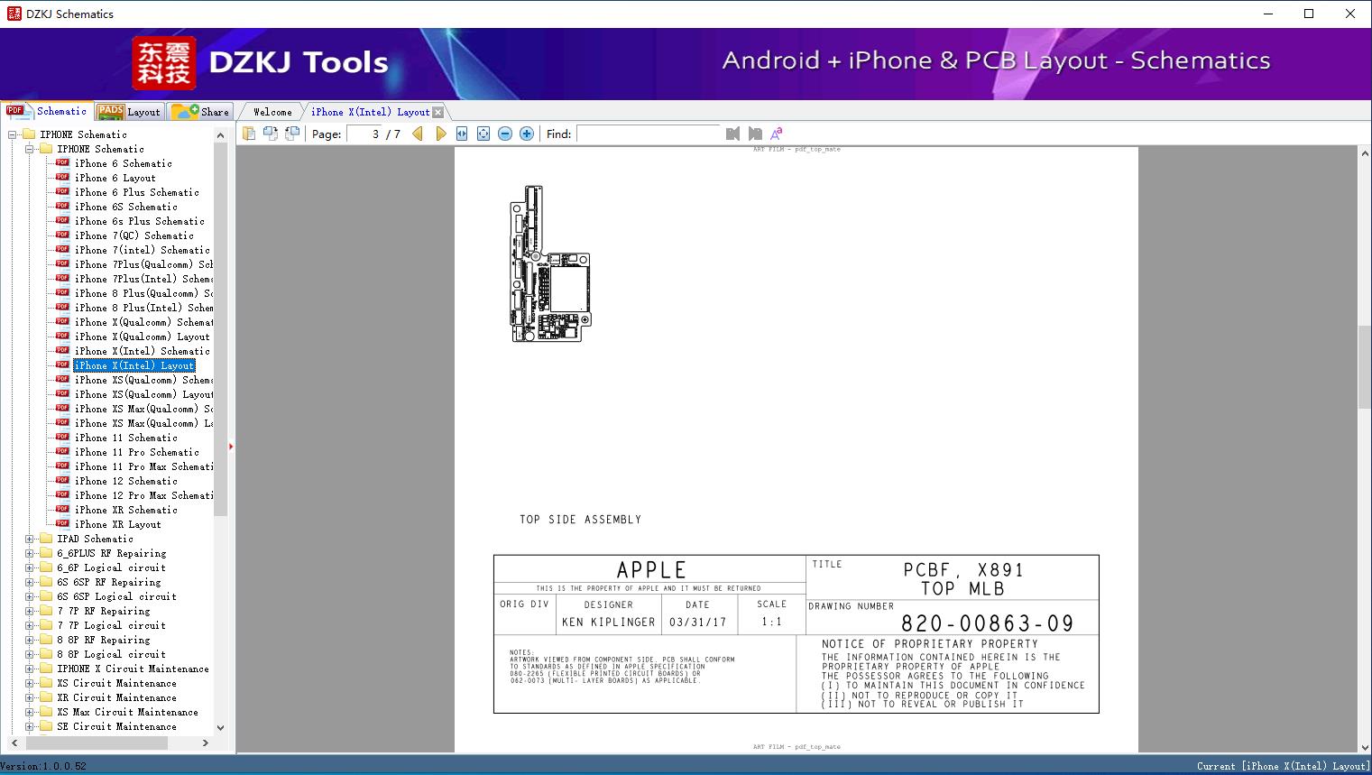Zoom out using the minus icon
The image size is (1372, 775).
(504, 134)
